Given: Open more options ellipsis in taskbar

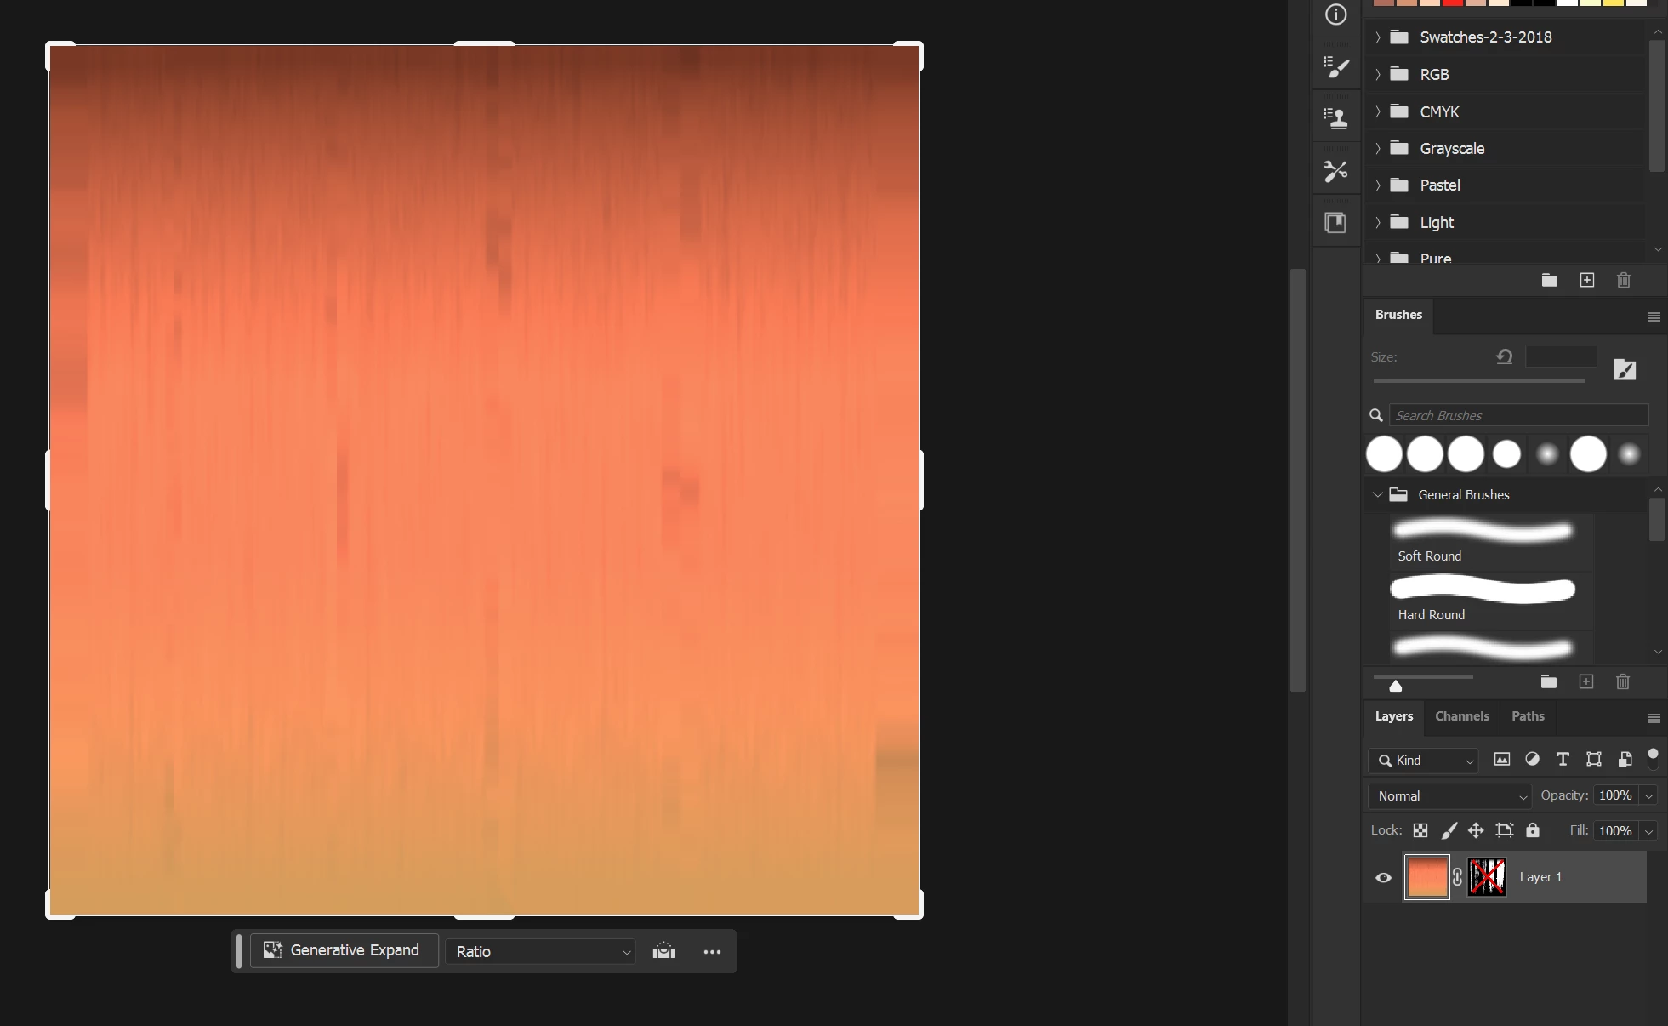Looking at the screenshot, I should [x=712, y=951].
